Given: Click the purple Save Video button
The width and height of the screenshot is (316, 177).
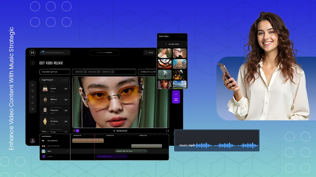Looking at the screenshot, I should click(176, 97).
